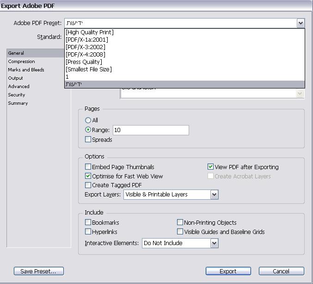Disable Optimise for Fast Web View
313x284 pixels.
coord(88,177)
